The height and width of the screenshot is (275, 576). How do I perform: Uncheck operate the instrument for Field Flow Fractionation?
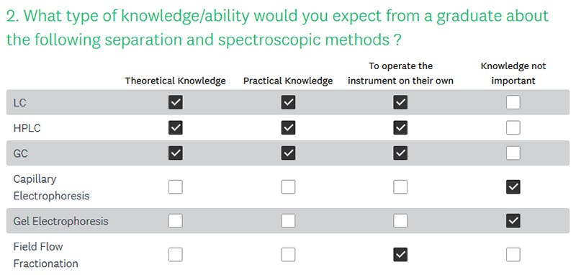click(400, 254)
